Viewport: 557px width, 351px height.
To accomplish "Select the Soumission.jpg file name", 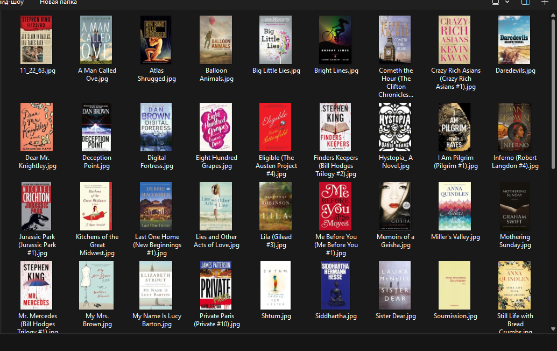I will [455, 316].
